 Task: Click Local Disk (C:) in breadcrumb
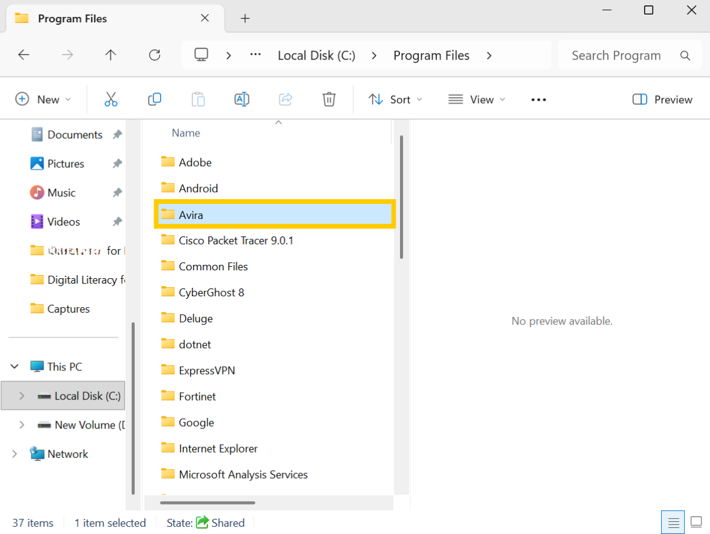(317, 56)
